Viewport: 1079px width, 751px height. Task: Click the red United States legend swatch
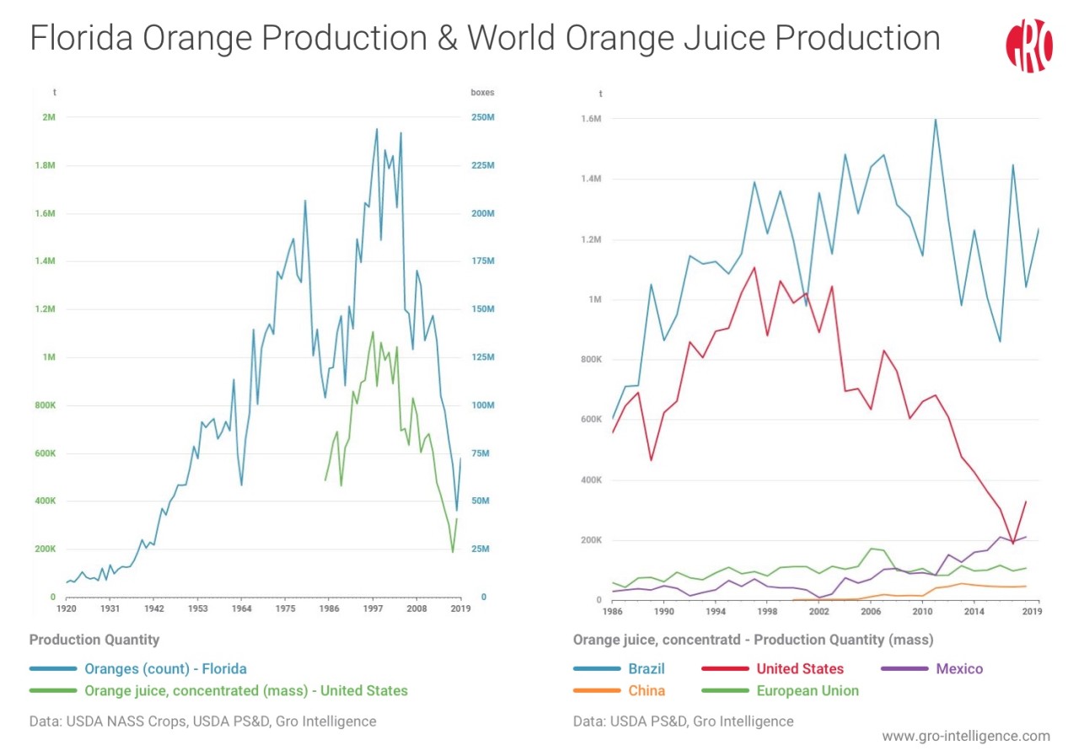(725, 669)
